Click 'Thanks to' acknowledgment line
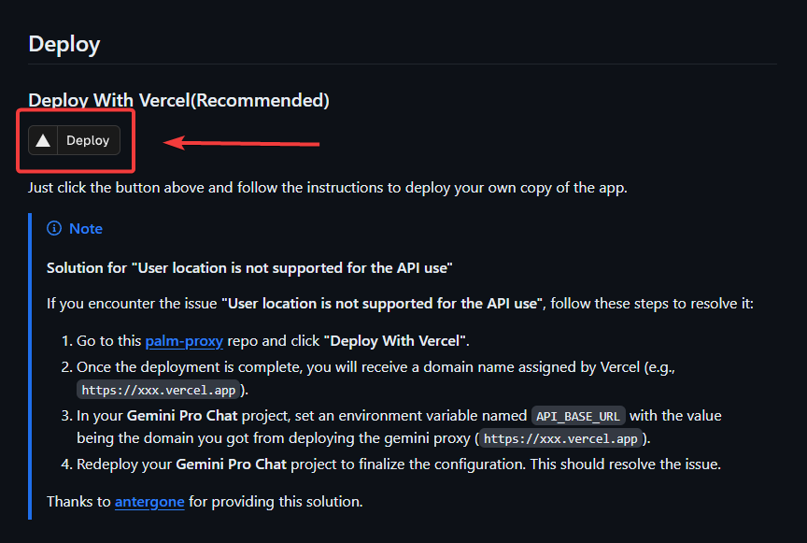This screenshot has height=543, width=807. click(x=205, y=502)
